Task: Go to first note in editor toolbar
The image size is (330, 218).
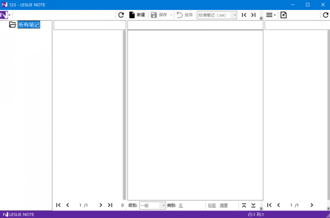Action: (x=244, y=15)
